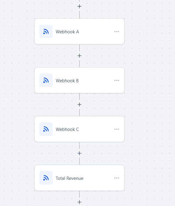Show more options for Webhook C

(x=117, y=129)
